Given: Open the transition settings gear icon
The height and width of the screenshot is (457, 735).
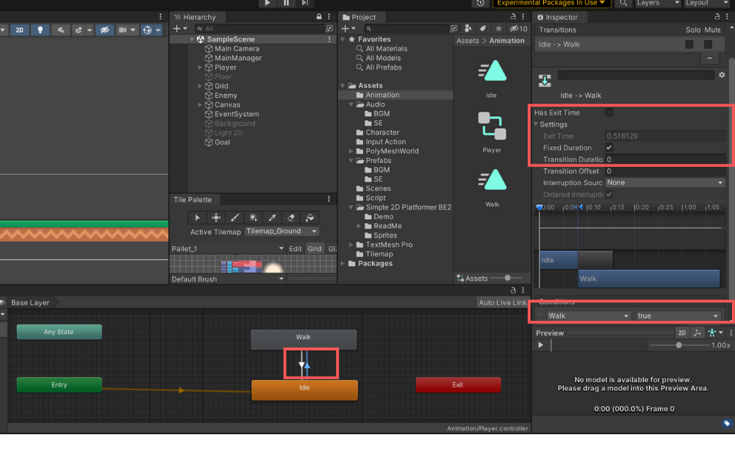Looking at the screenshot, I should [x=722, y=75].
